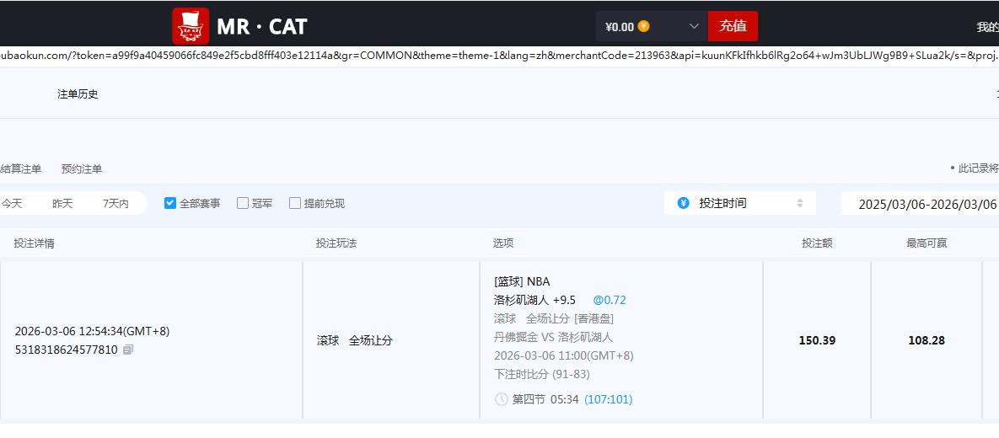Click the clock icon beside 第四节 05:34
This screenshot has width=999, height=438.
pyautogui.click(x=502, y=399)
